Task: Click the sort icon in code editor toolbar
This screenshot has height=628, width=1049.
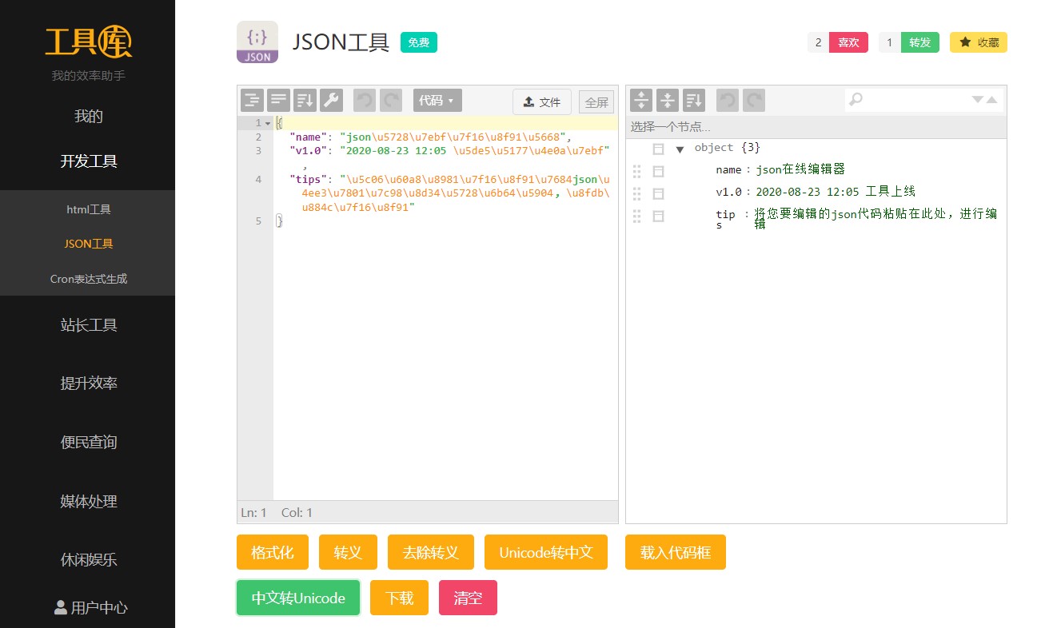Action: point(305,101)
